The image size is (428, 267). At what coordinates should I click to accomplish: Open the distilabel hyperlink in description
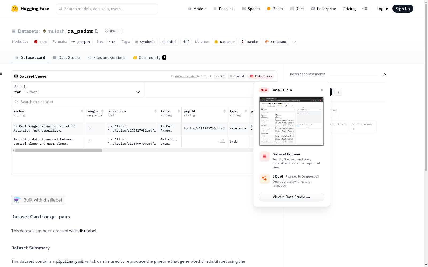[87, 231]
